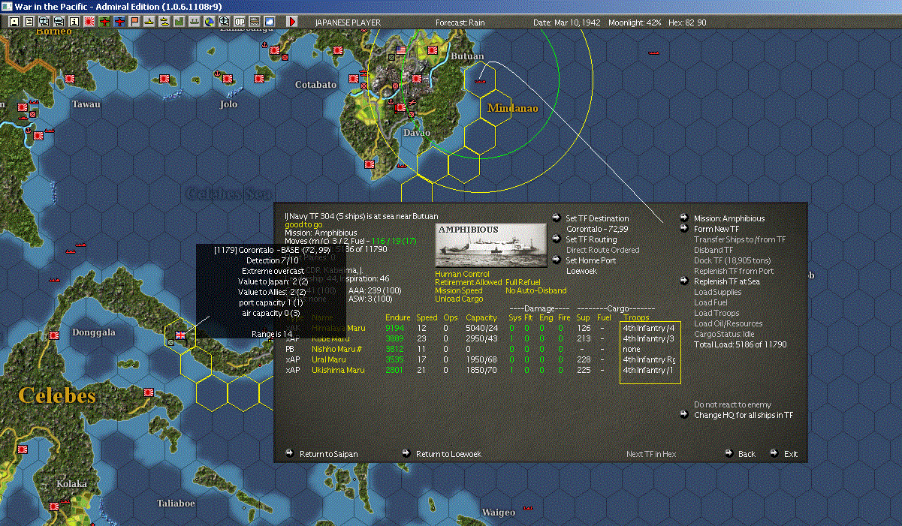902x526 pixels.
Task: Click the green base-shape toolbar icon
Action: pyautogui.click(x=179, y=22)
